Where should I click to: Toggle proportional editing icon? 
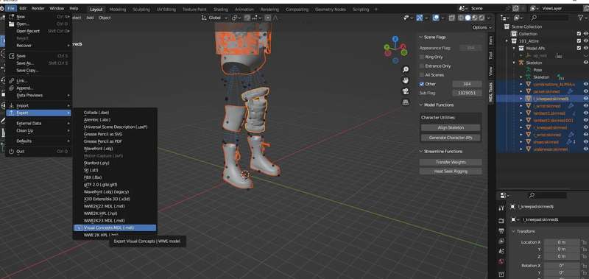pyautogui.click(x=268, y=18)
